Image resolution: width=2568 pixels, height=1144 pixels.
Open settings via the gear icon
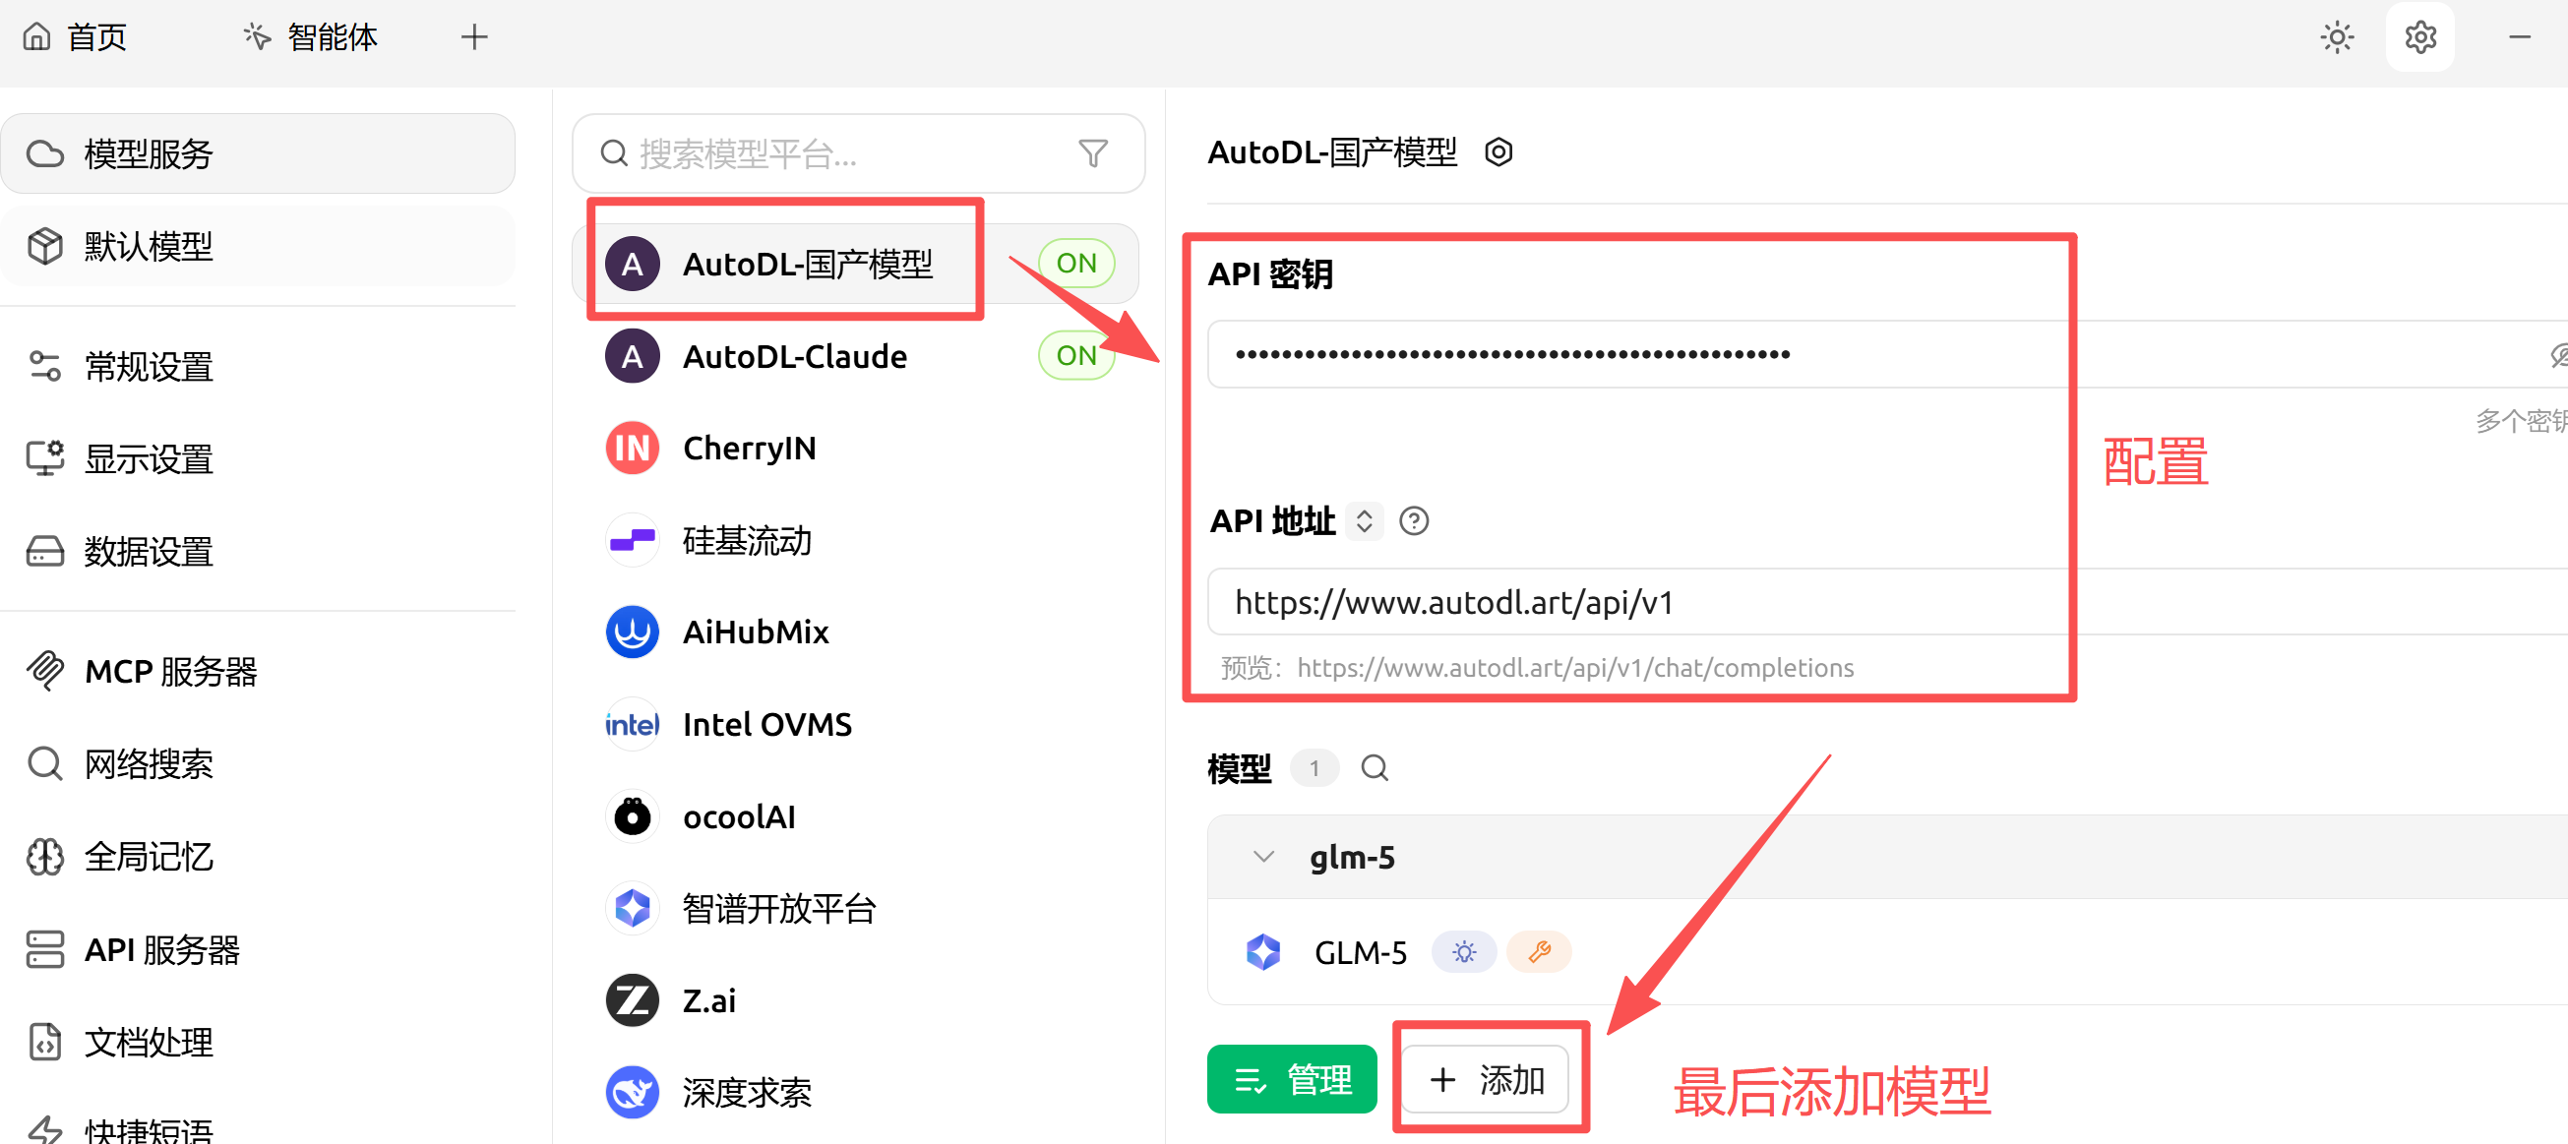tap(2419, 37)
